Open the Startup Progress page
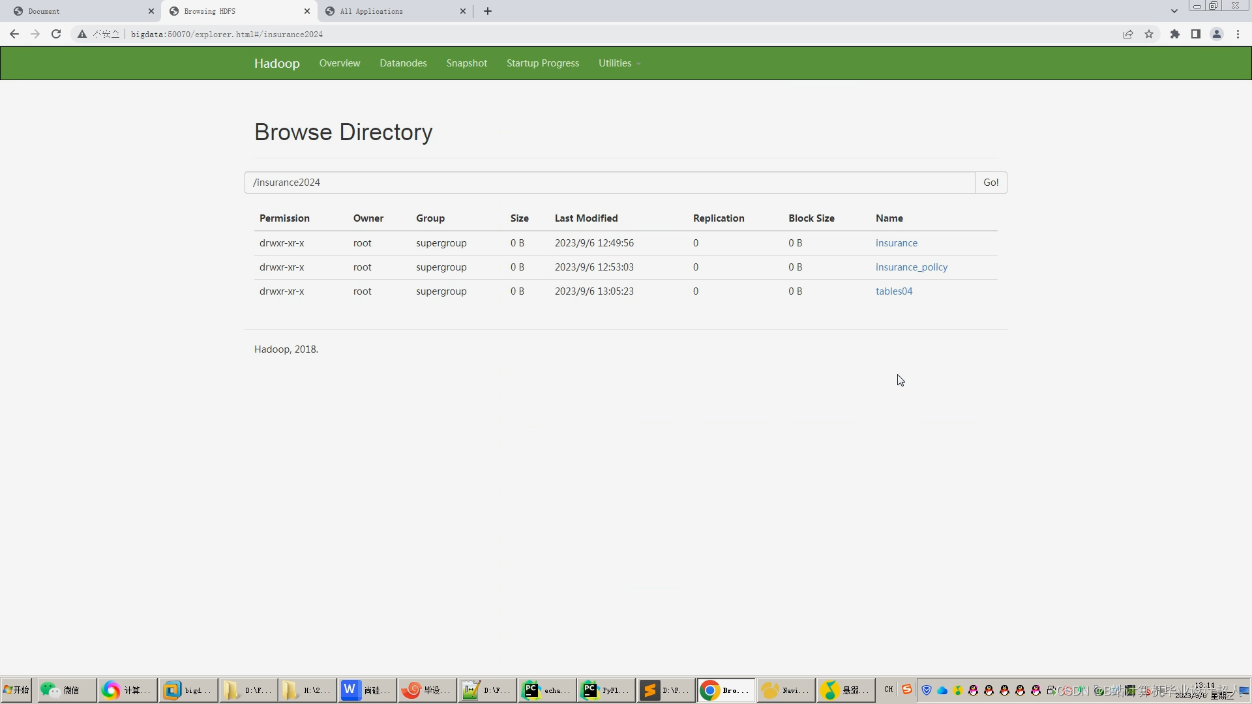 tap(543, 63)
